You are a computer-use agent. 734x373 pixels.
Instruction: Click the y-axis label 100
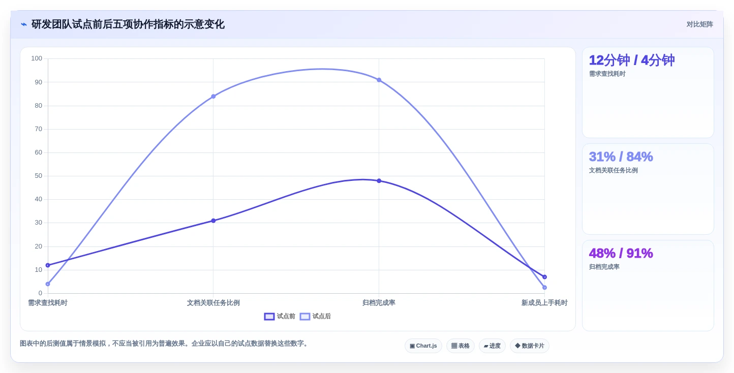point(37,58)
